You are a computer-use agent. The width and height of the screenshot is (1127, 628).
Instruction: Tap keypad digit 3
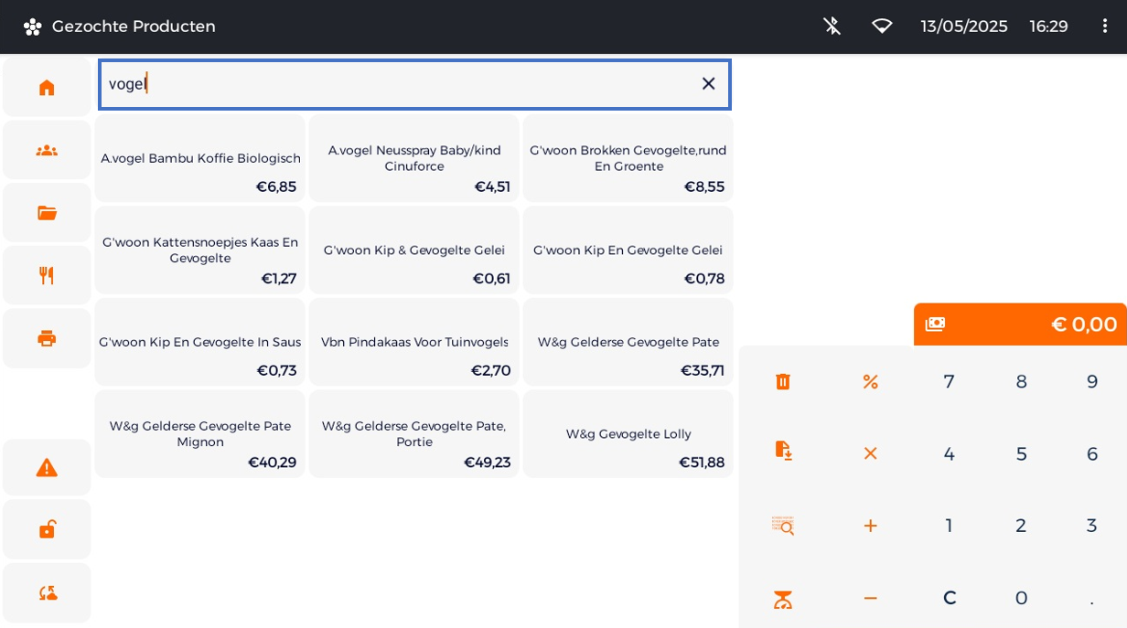coord(1092,526)
